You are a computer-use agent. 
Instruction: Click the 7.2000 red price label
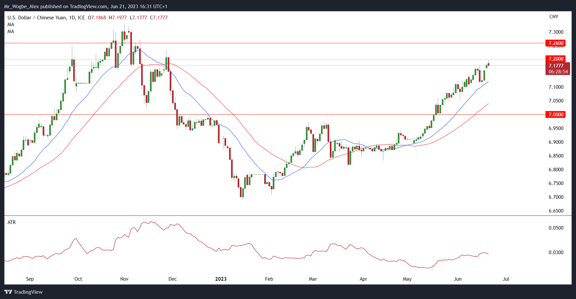coord(555,59)
